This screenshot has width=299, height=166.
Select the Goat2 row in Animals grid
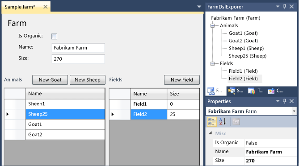point(65,135)
